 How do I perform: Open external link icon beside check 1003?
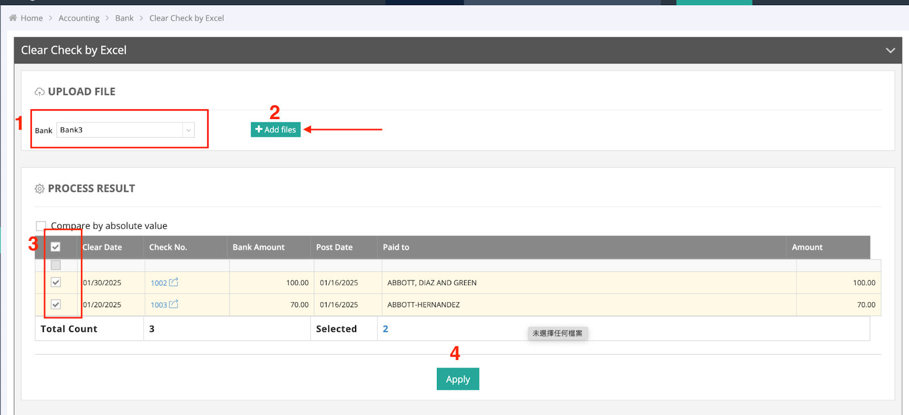tap(174, 304)
